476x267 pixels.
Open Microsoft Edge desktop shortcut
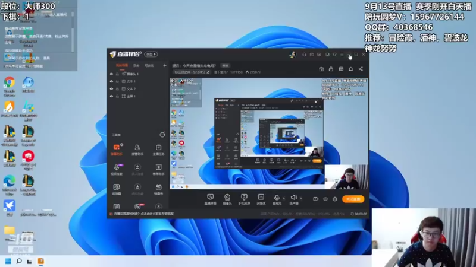pyautogui.click(x=10, y=186)
